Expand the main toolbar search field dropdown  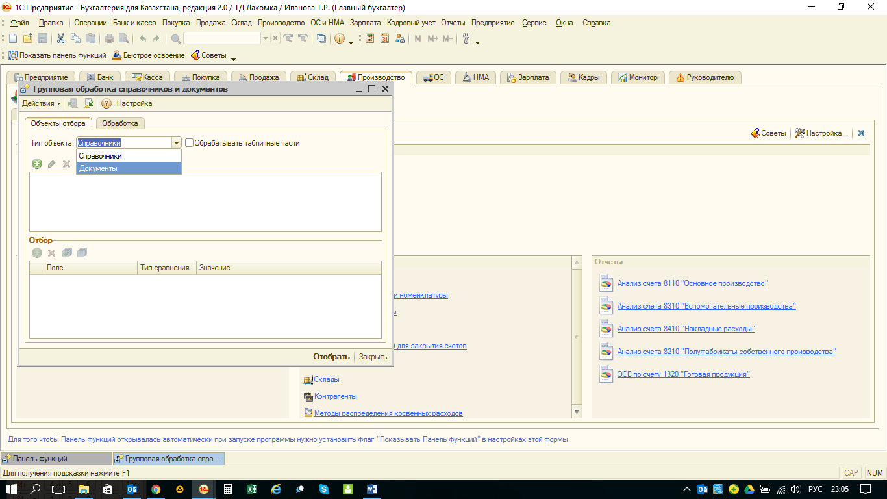click(265, 38)
